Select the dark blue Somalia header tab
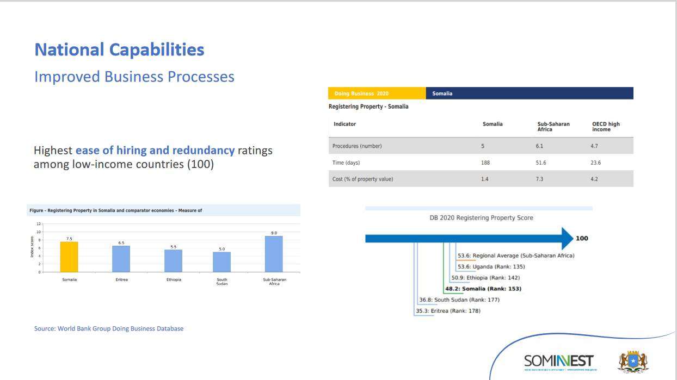 pos(529,94)
